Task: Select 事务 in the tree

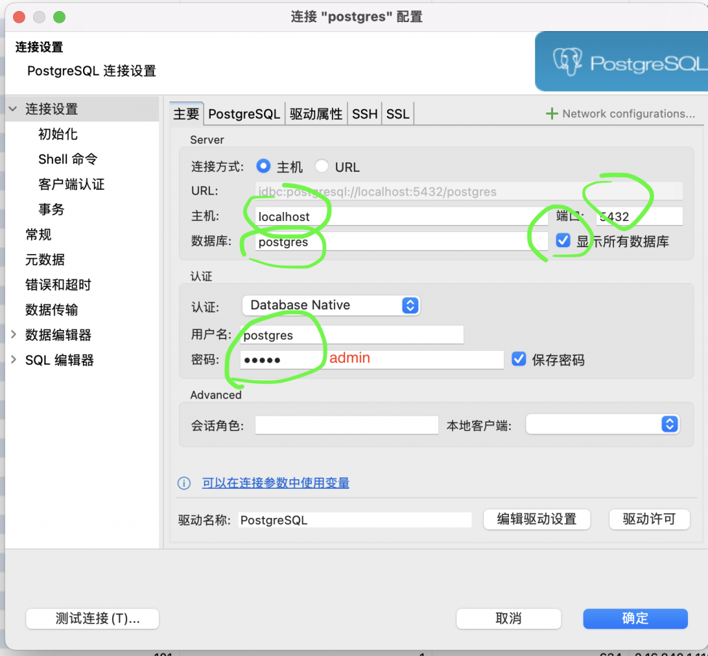Action: pyautogui.click(x=51, y=209)
